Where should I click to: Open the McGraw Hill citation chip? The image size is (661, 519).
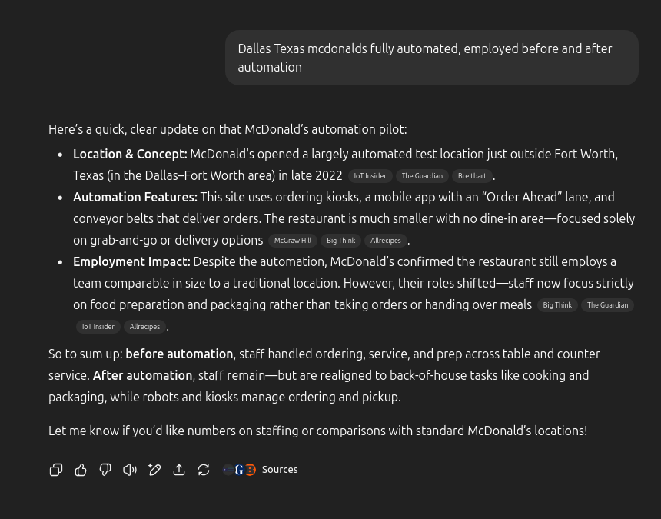pos(293,241)
